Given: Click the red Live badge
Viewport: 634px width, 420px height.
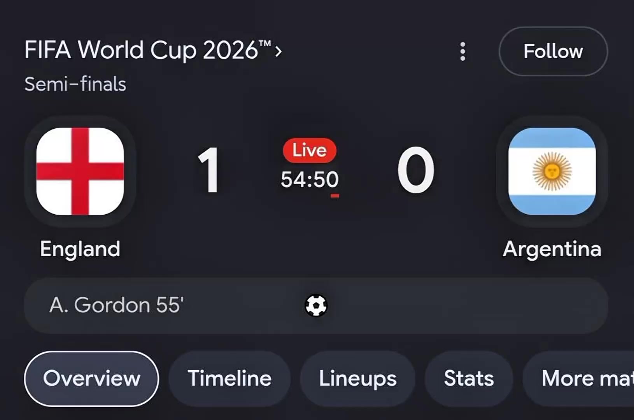Looking at the screenshot, I should click(309, 150).
